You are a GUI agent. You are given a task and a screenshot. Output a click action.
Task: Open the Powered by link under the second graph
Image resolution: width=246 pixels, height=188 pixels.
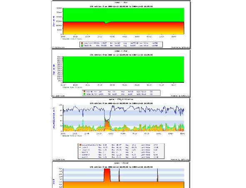180,96
